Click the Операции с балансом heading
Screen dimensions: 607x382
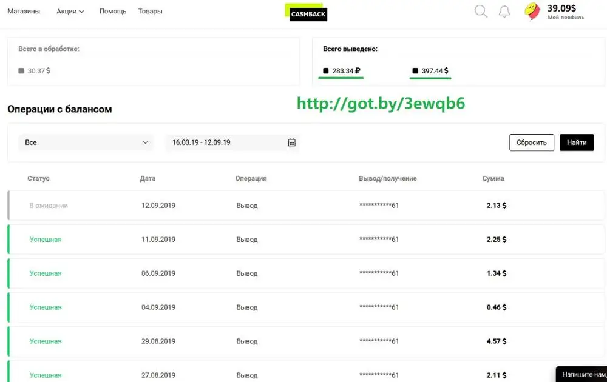point(59,109)
